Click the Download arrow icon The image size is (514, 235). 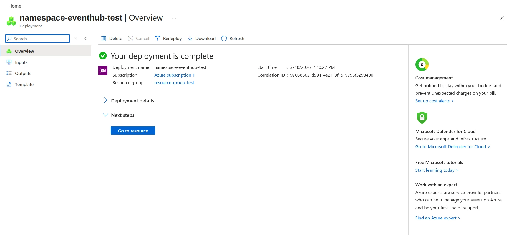(190, 38)
